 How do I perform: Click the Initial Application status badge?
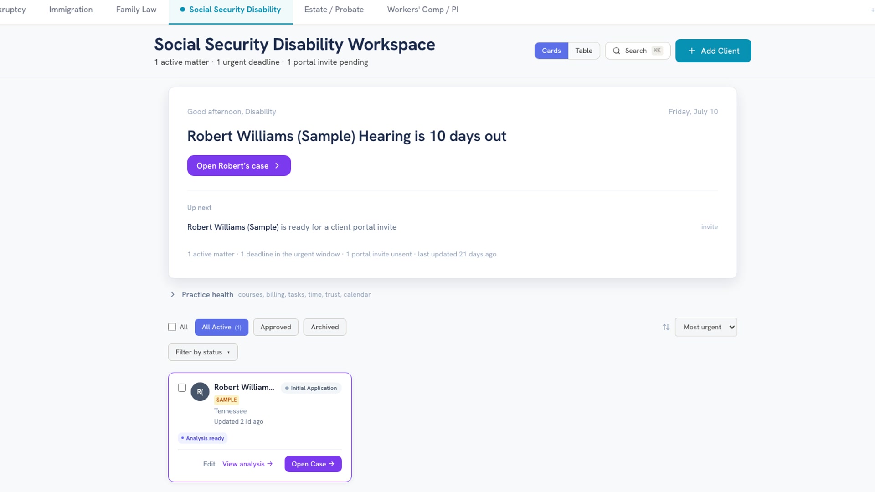click(x=311, y=388)
